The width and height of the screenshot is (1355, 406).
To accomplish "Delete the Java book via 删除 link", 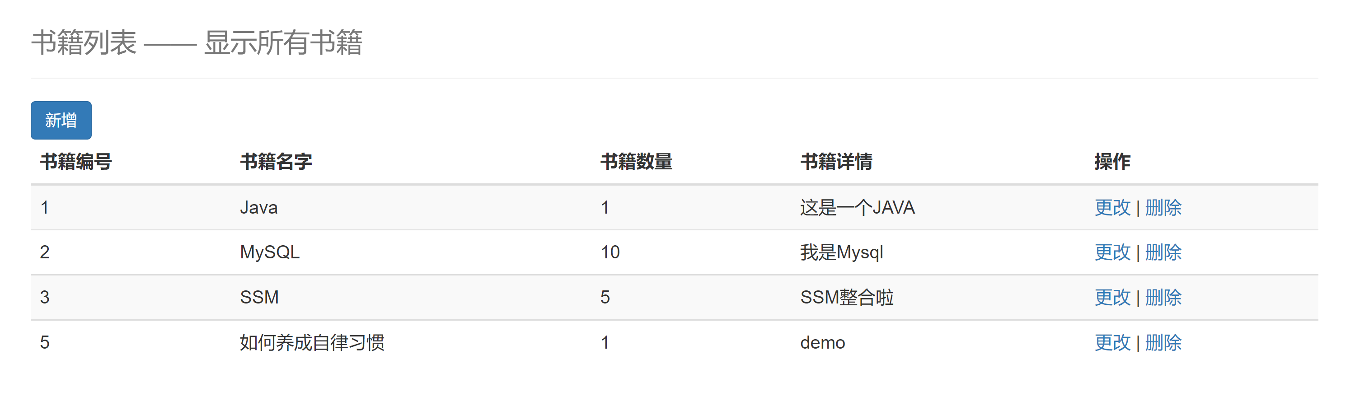I will click(x=1163, y=207).
